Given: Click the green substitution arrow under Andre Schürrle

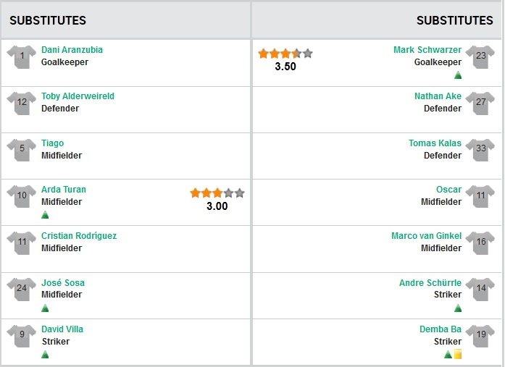Looking at the screenshot, I should click(x=457, y=308).
